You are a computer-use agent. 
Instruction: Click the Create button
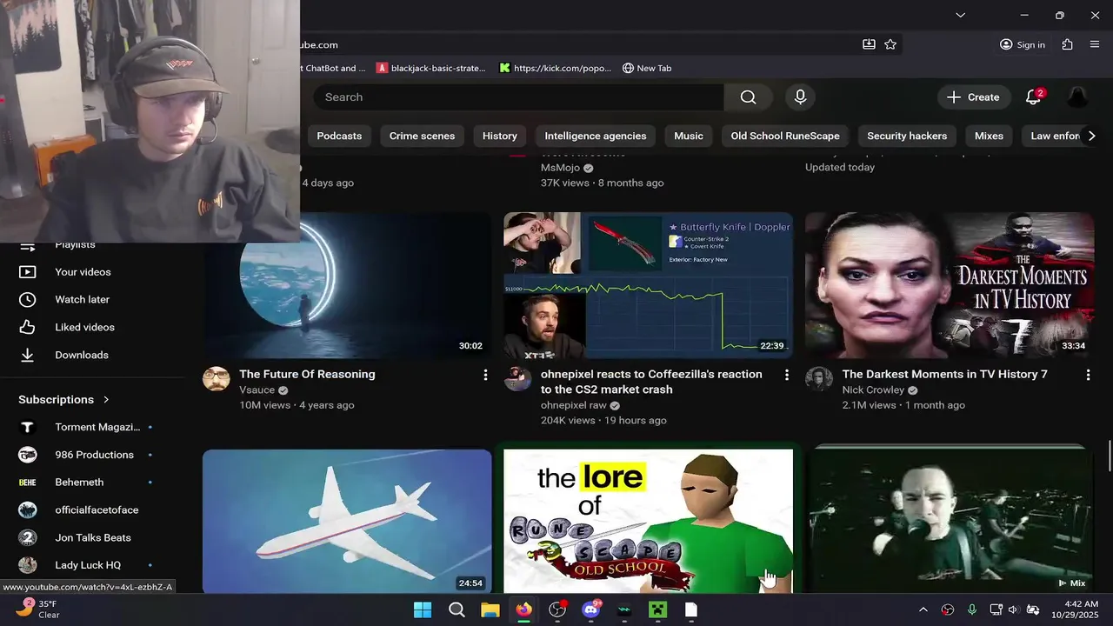click(974, 97)
